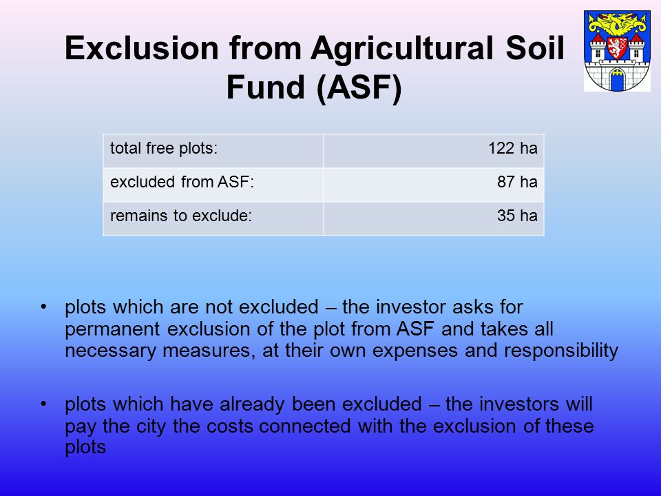Viewport: 661px width, 496px height.
Task: Click the slide title 'Exclusion from Agricultural Soil Fund (ASF)'
Action: [315, 67]
